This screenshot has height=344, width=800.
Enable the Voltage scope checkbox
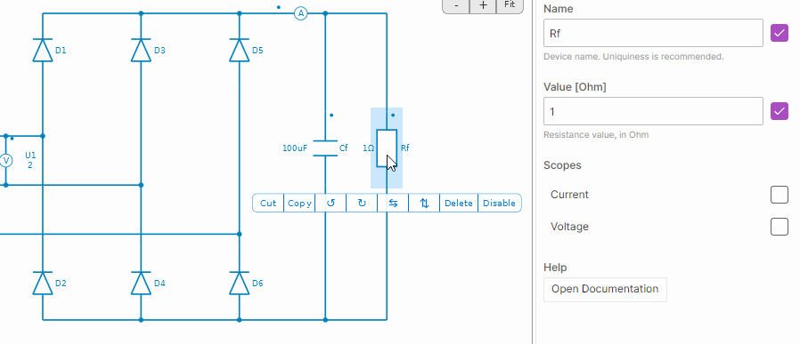coord(780,227)
